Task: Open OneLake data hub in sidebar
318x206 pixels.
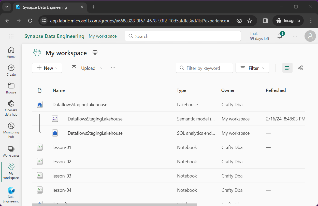Action: point(11,108)
